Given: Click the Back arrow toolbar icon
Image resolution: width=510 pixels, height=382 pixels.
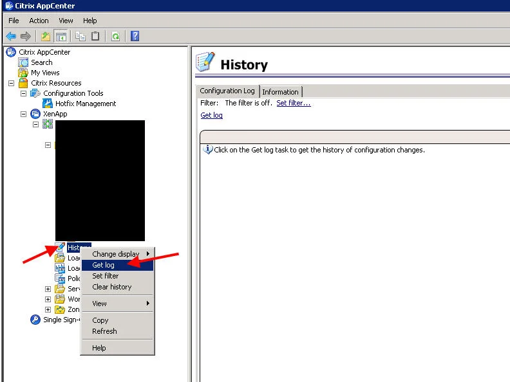Looking at the screenshot, I should point(11,36).
